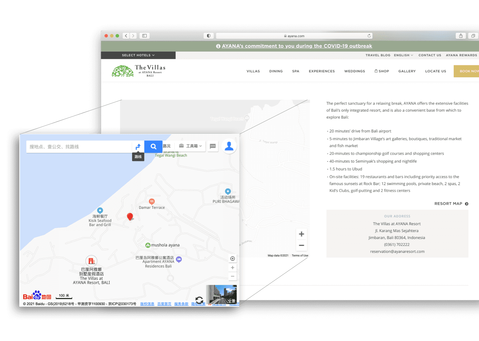Click Safari privacy shield icon
The image size is (479, 341).
pos(209,36)
